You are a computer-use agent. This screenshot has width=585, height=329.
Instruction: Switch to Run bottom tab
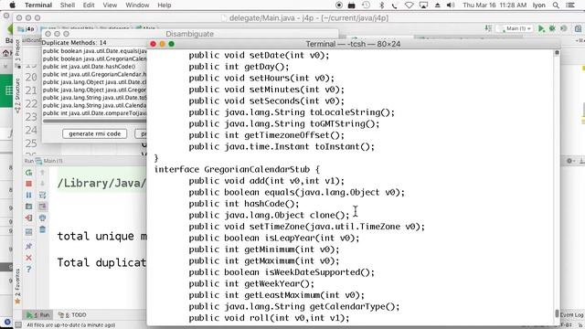37,314
